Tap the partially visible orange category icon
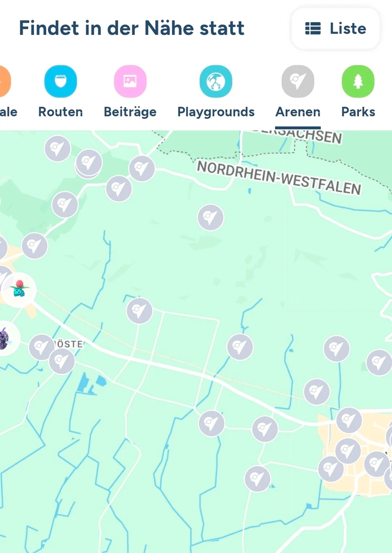 [5, 81]
